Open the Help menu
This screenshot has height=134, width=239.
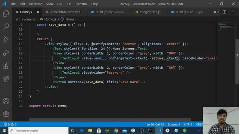tap(94, 4)
